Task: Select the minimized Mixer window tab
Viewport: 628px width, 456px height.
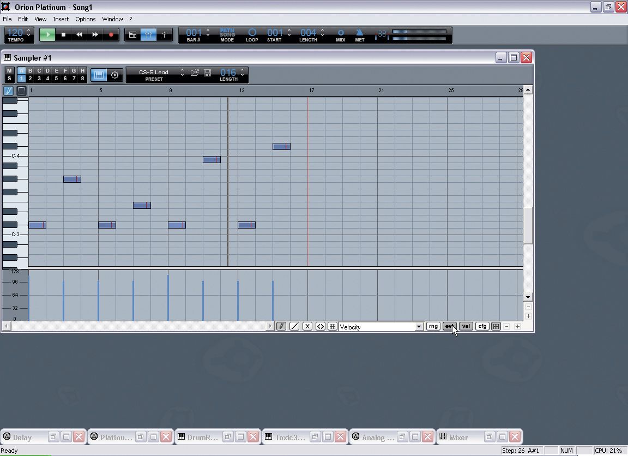Action: point(458,437)
